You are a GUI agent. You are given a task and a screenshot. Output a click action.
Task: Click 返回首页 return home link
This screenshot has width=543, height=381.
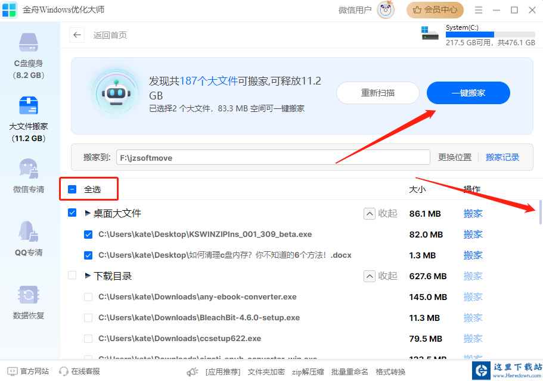110,35
